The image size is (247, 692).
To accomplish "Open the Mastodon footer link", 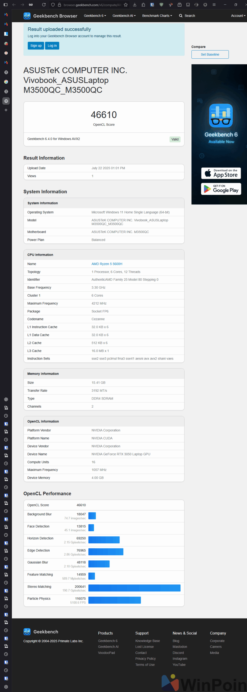I will (x=180, y=647).
